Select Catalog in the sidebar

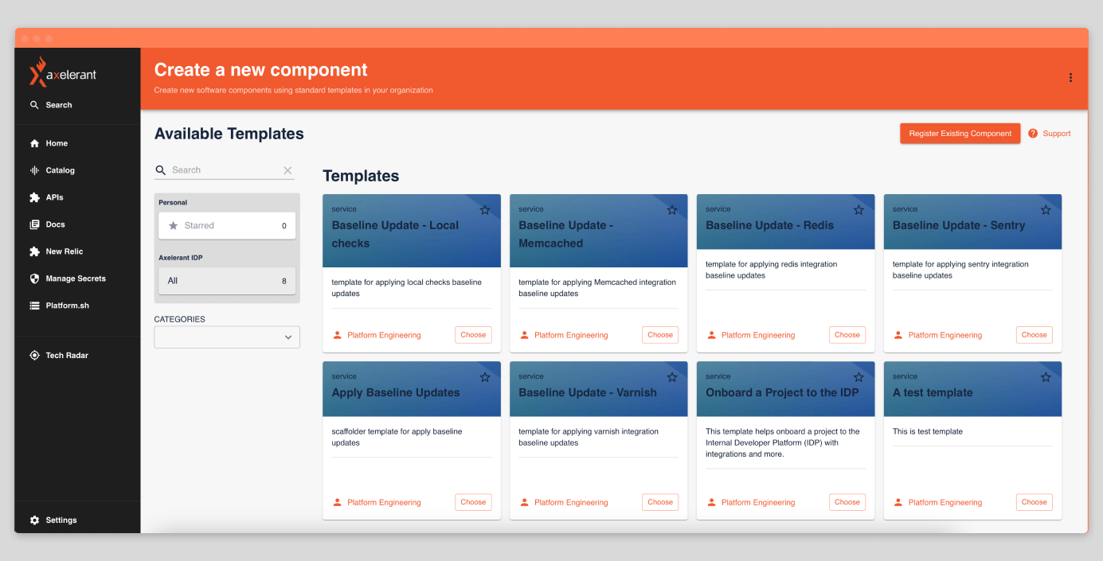click(x=60, y=170)
